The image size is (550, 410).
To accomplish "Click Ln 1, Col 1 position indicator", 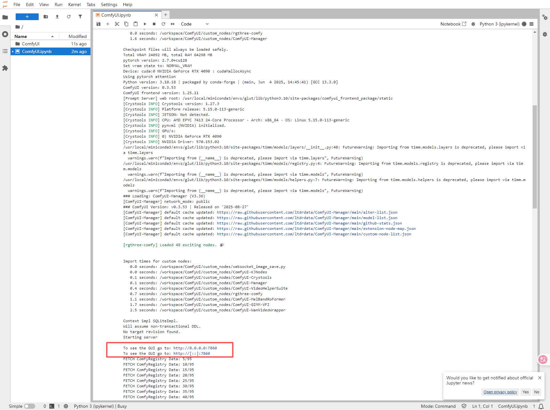I will [482, 406].
